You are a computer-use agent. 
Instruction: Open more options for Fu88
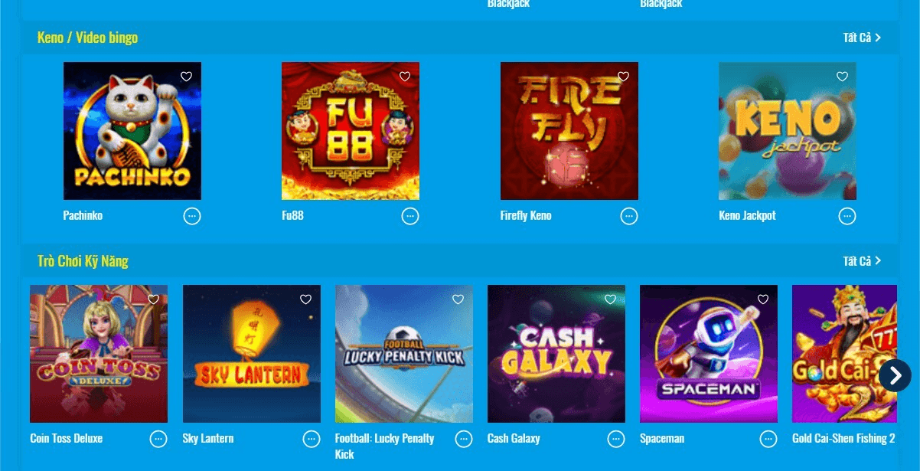click(410, 216)
